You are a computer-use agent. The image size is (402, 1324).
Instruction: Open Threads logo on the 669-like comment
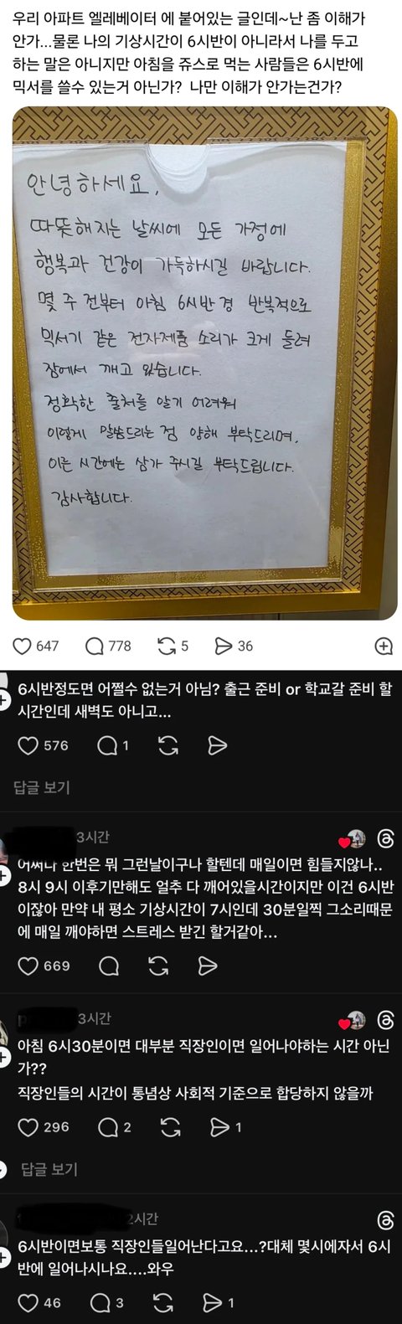click(x=386, y=838)
